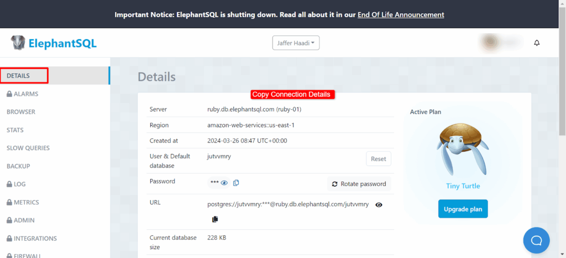Reveal the password with the eye icon
This screenshot has height=258, width=566.
tap(224, 183)
